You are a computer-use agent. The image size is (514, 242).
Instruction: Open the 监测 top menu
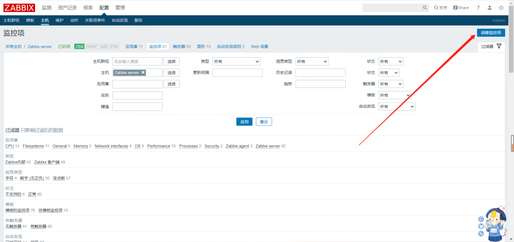pyautogui.click(x=47, y=8)
